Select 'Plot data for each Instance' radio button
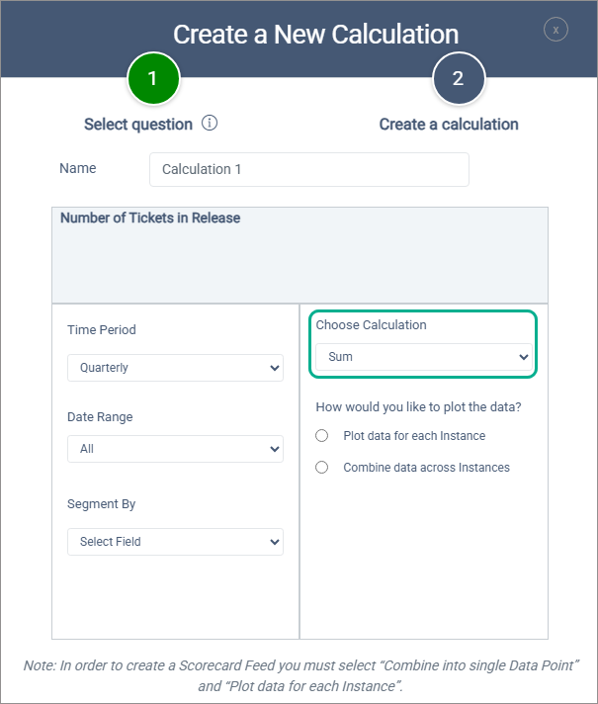 [321, 436]
